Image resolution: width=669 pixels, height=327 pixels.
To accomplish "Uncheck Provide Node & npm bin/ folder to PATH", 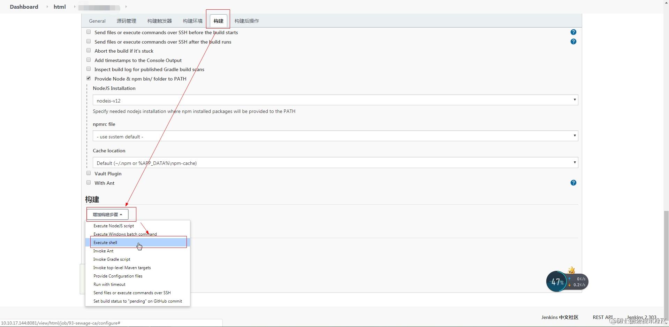I will pos(89,78).
